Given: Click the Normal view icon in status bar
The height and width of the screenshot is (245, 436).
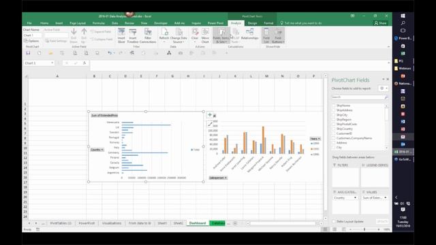Looking at the screenshot, I should pos(325,229).
